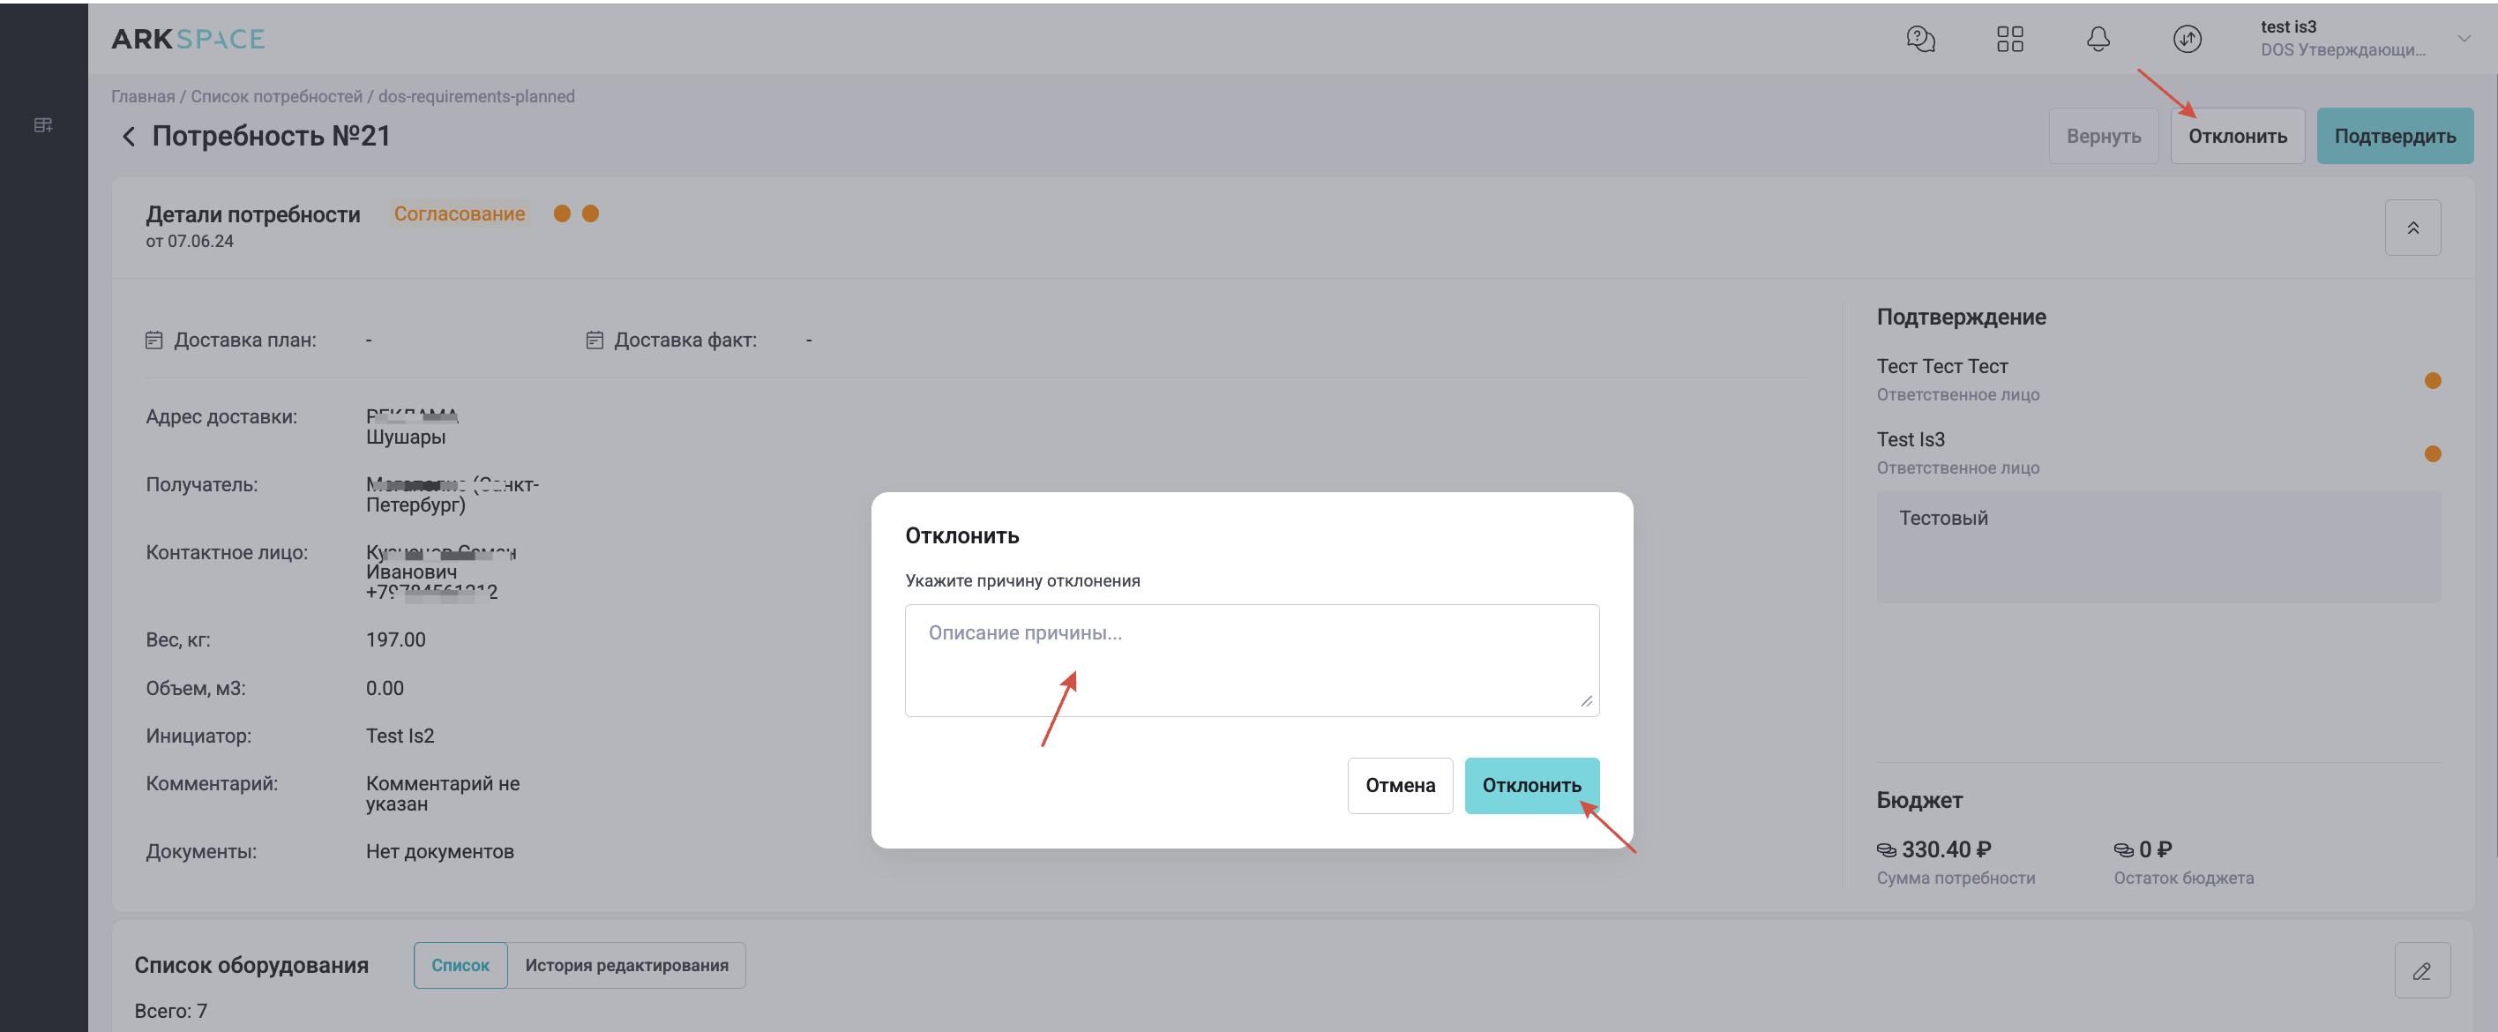This screenshot has width=2498, height=1032.
Task: Expand the test is3 user menu
Action: point(2463,39)
